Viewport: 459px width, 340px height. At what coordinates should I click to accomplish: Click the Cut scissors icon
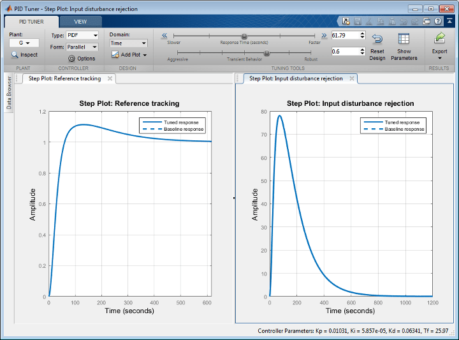(x=369, y=21)
